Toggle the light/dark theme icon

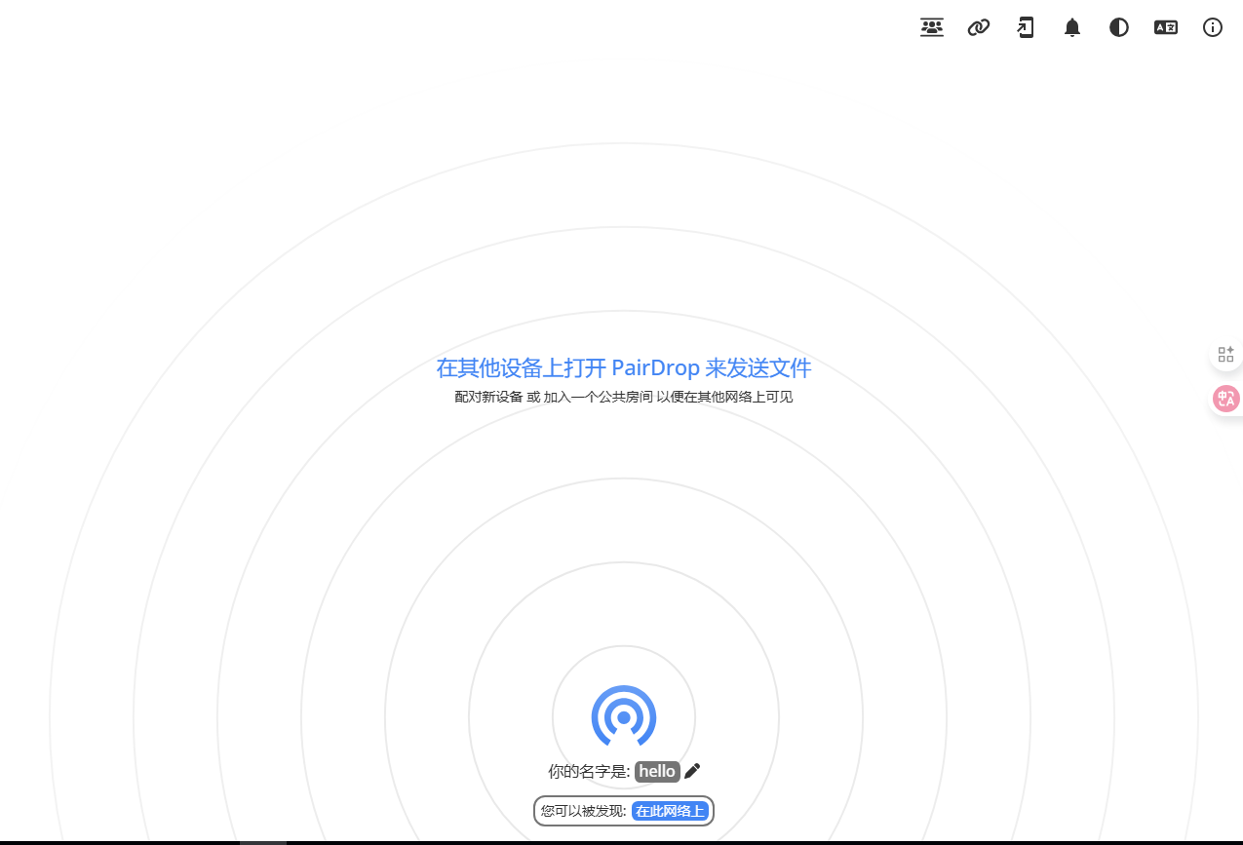[x=1119, y=27]
